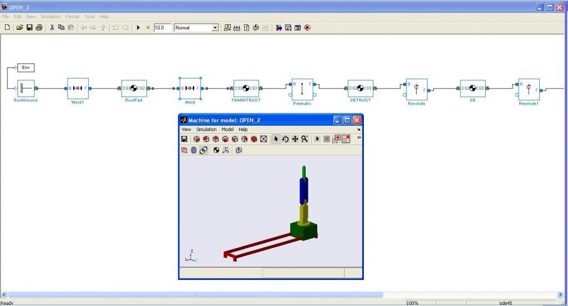
Task: Click the Copy icon in main toolbar
Action: [61, 28]
